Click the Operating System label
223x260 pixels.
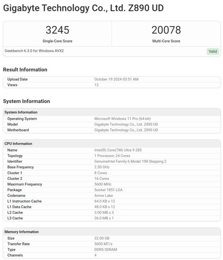(x=22, y=119)
